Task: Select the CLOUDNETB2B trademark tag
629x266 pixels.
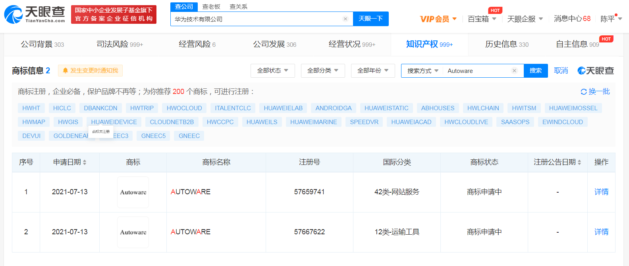Action: click(172, 122)
